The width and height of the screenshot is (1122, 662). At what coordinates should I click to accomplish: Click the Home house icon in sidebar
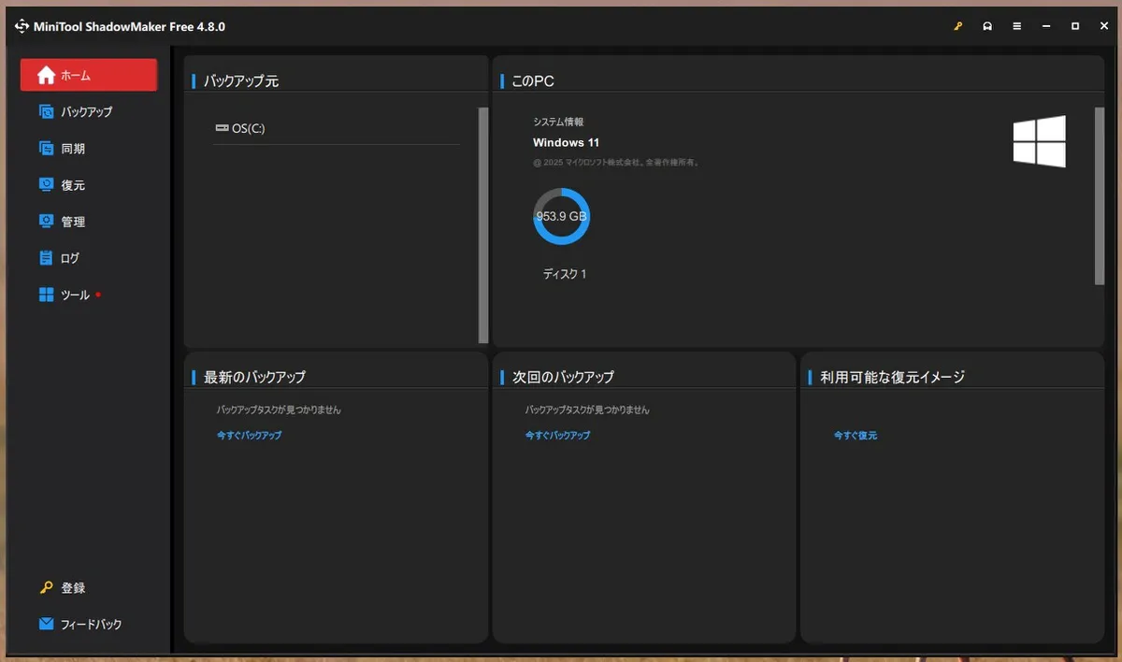pos(46,76)
